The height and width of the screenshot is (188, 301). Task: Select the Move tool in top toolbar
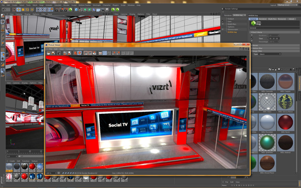point(19,10)
